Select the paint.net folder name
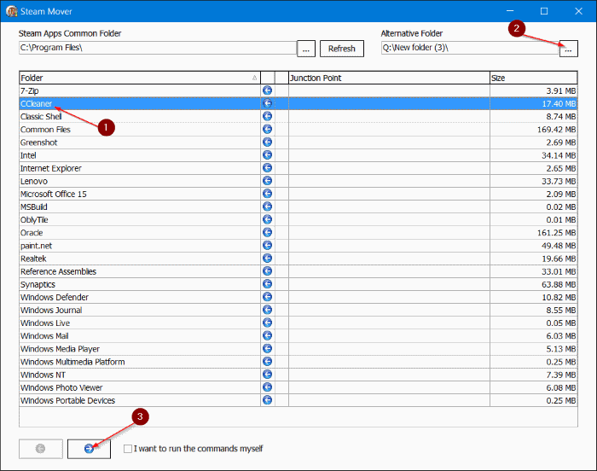The image size is (597, 471). [x=36, y=246]
